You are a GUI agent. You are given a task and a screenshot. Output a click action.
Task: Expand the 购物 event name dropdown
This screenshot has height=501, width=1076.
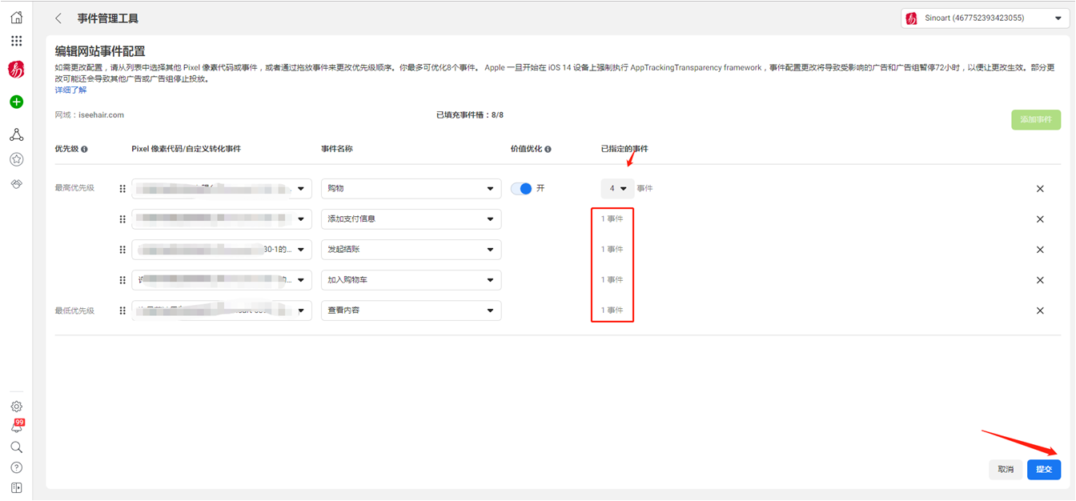coord(411,189)
